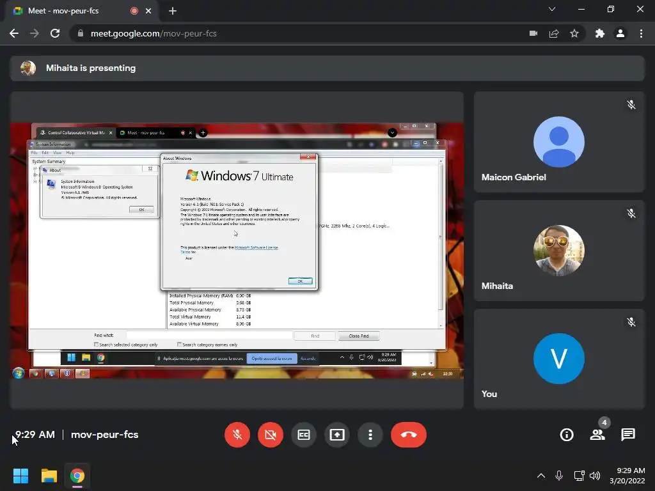Click the network icon in system tray
The height and width of the screenshot is (491, 655).
(579, 476)
